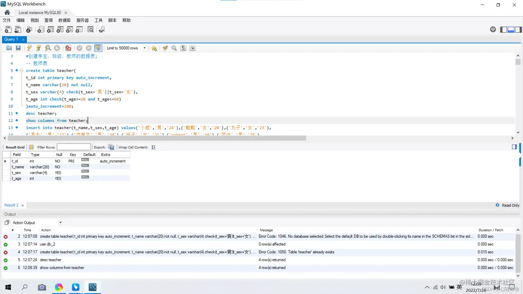
Task: Export recordset to file icon
Action: [x=111, y=147]
